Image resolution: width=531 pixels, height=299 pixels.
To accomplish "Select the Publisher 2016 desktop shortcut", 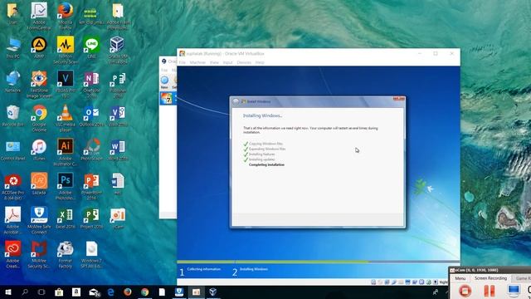I will click(118, 85).
